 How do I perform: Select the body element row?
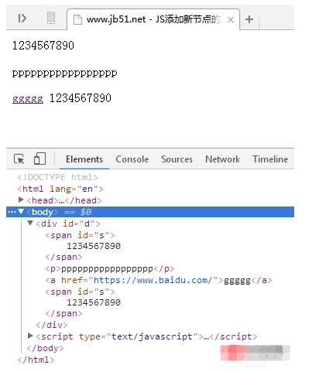coord(150,212)
